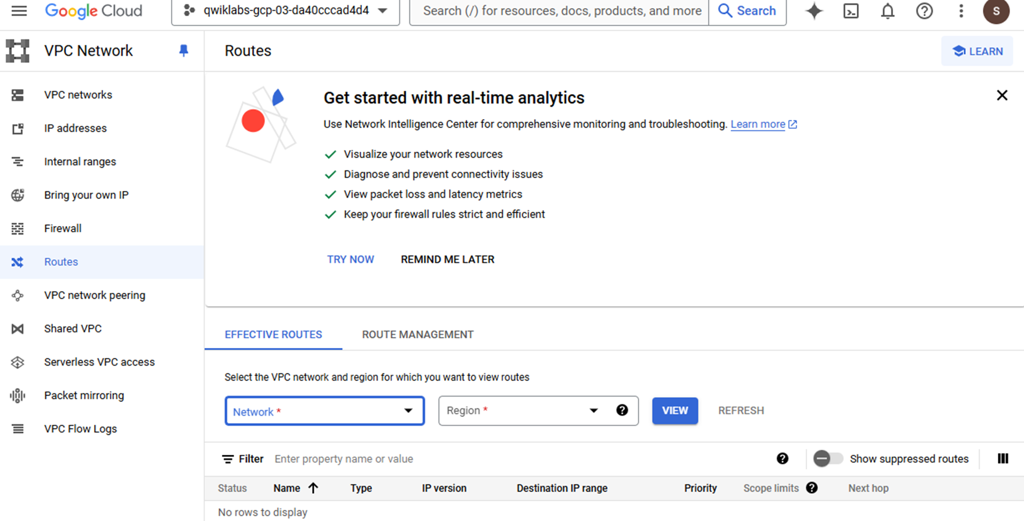Click the Filter funnel icon
Viewport: 1024px width, 521px height.
pos(228,459)
